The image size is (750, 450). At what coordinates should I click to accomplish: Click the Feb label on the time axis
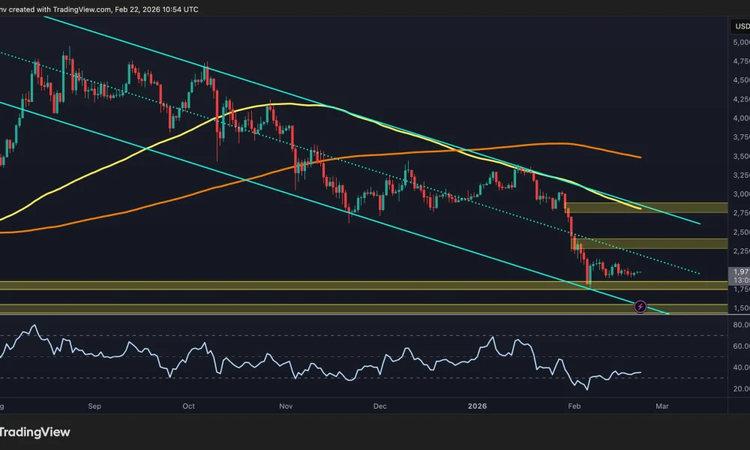click(574, 406)
